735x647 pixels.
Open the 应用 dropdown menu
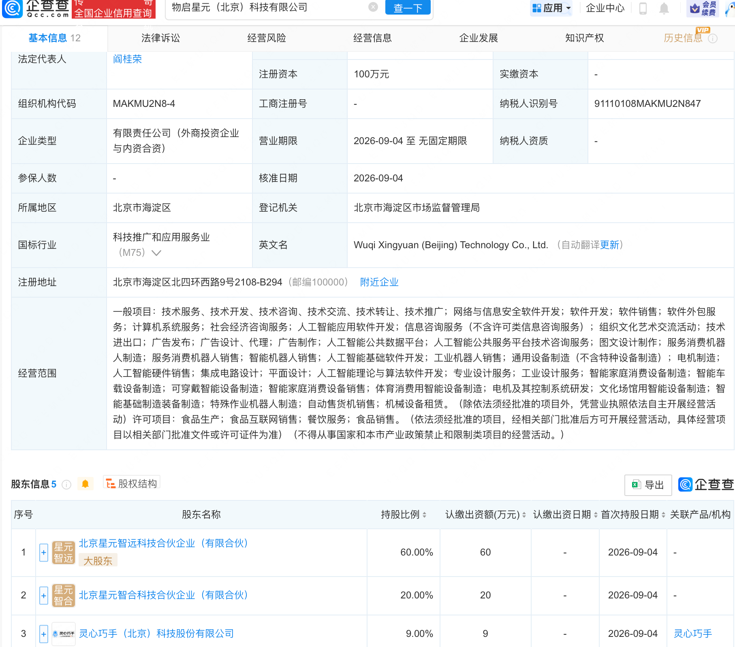551,8
